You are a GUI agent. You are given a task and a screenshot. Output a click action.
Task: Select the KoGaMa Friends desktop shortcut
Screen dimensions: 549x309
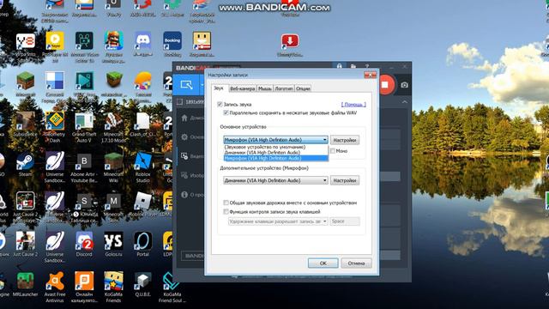tap(113, 288)
